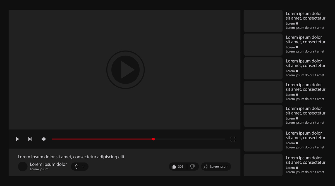The width and height of the screenshot is (335, 186).
Task: Toggle the notification bell
Action: tap(76, 167)
